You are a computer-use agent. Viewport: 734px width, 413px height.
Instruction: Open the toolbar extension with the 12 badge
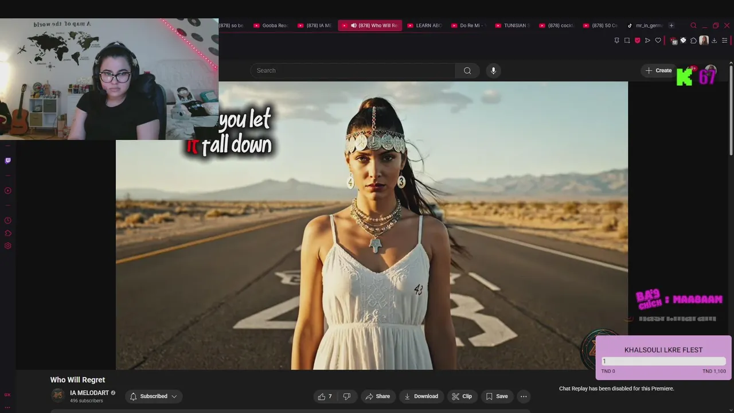pos(674,41)
